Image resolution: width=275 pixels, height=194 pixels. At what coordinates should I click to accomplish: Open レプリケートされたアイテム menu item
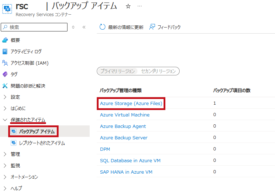tap(42, 143)
